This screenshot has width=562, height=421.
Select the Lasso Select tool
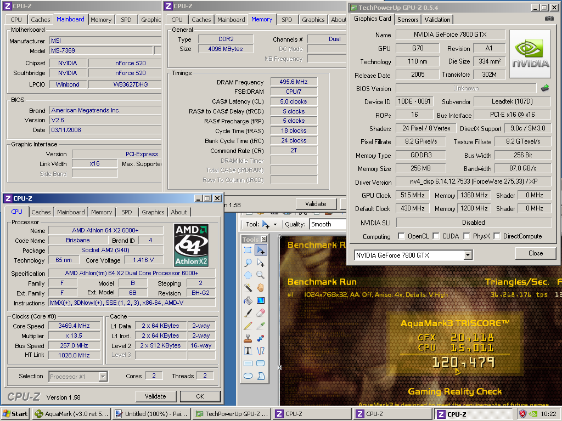point(248,263)
